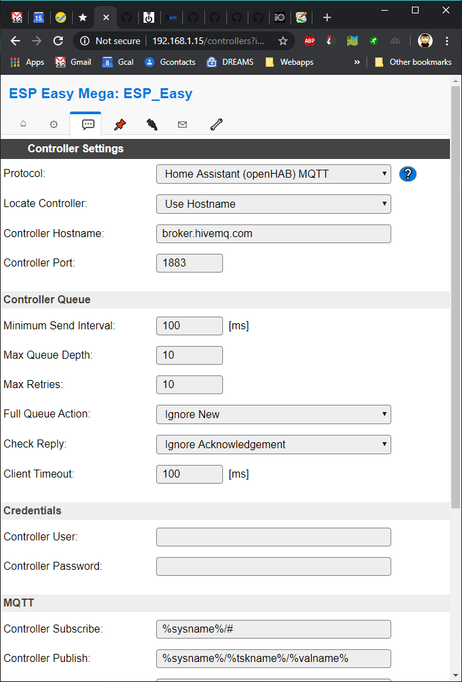Open the ESP Easy Main home tab
Image resolution: width=462 pixels, height=682 pixels.
click(23, 124)
